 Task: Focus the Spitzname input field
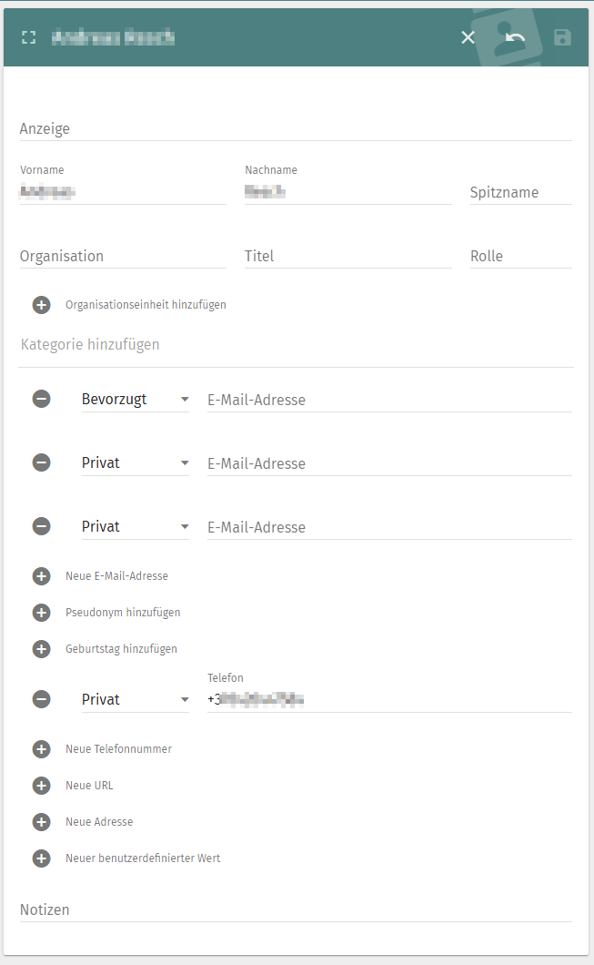point(520,192)
